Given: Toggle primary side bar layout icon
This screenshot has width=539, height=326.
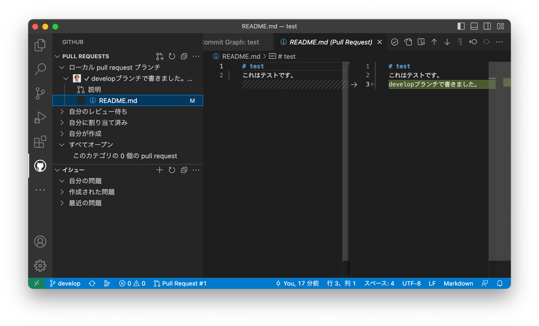Looking at the screenshot, I should (461, 26).
